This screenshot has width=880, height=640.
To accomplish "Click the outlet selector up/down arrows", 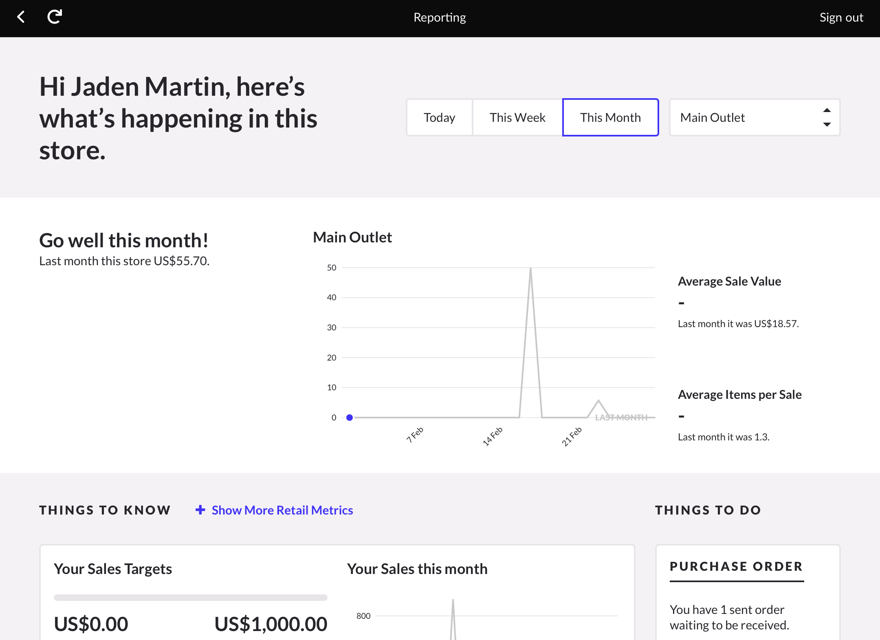I will coord(827,117).
